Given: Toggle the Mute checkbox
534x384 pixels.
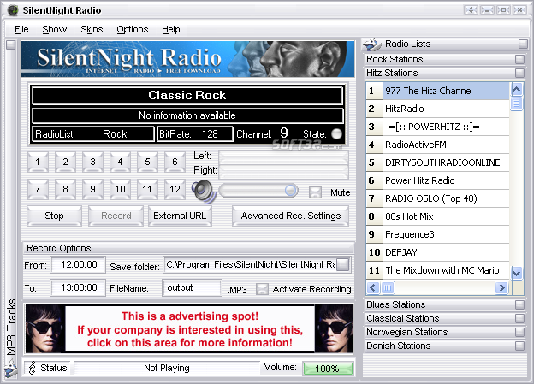Looking at the screenshot, I should click(x=315, y=192).
